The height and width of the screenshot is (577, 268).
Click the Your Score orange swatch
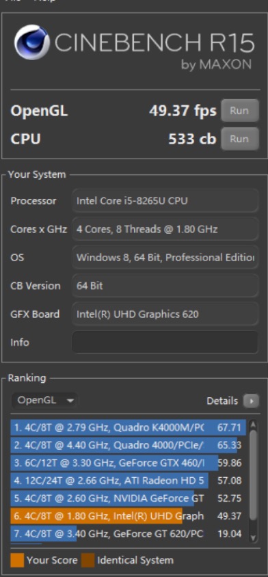click(17, 561)
